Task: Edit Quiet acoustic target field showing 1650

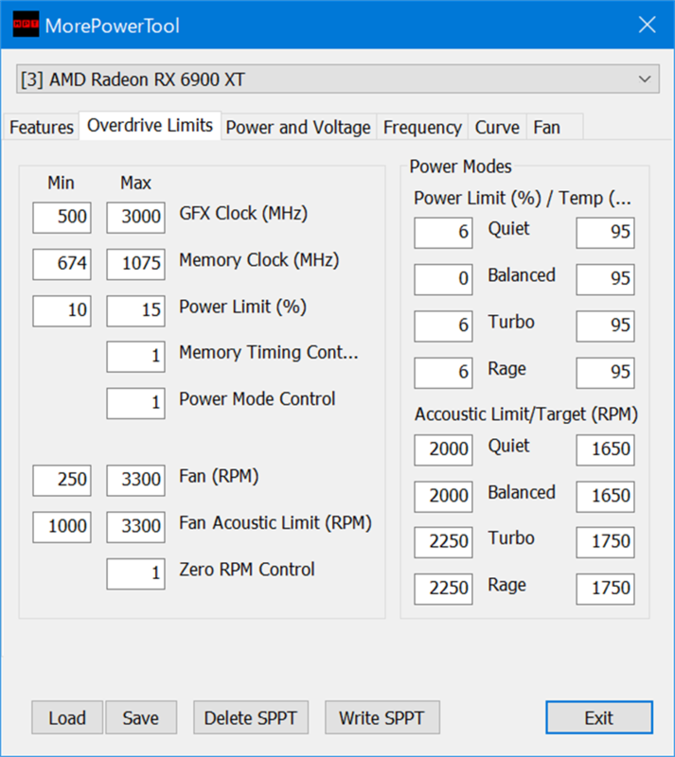Action: [606, 450]
